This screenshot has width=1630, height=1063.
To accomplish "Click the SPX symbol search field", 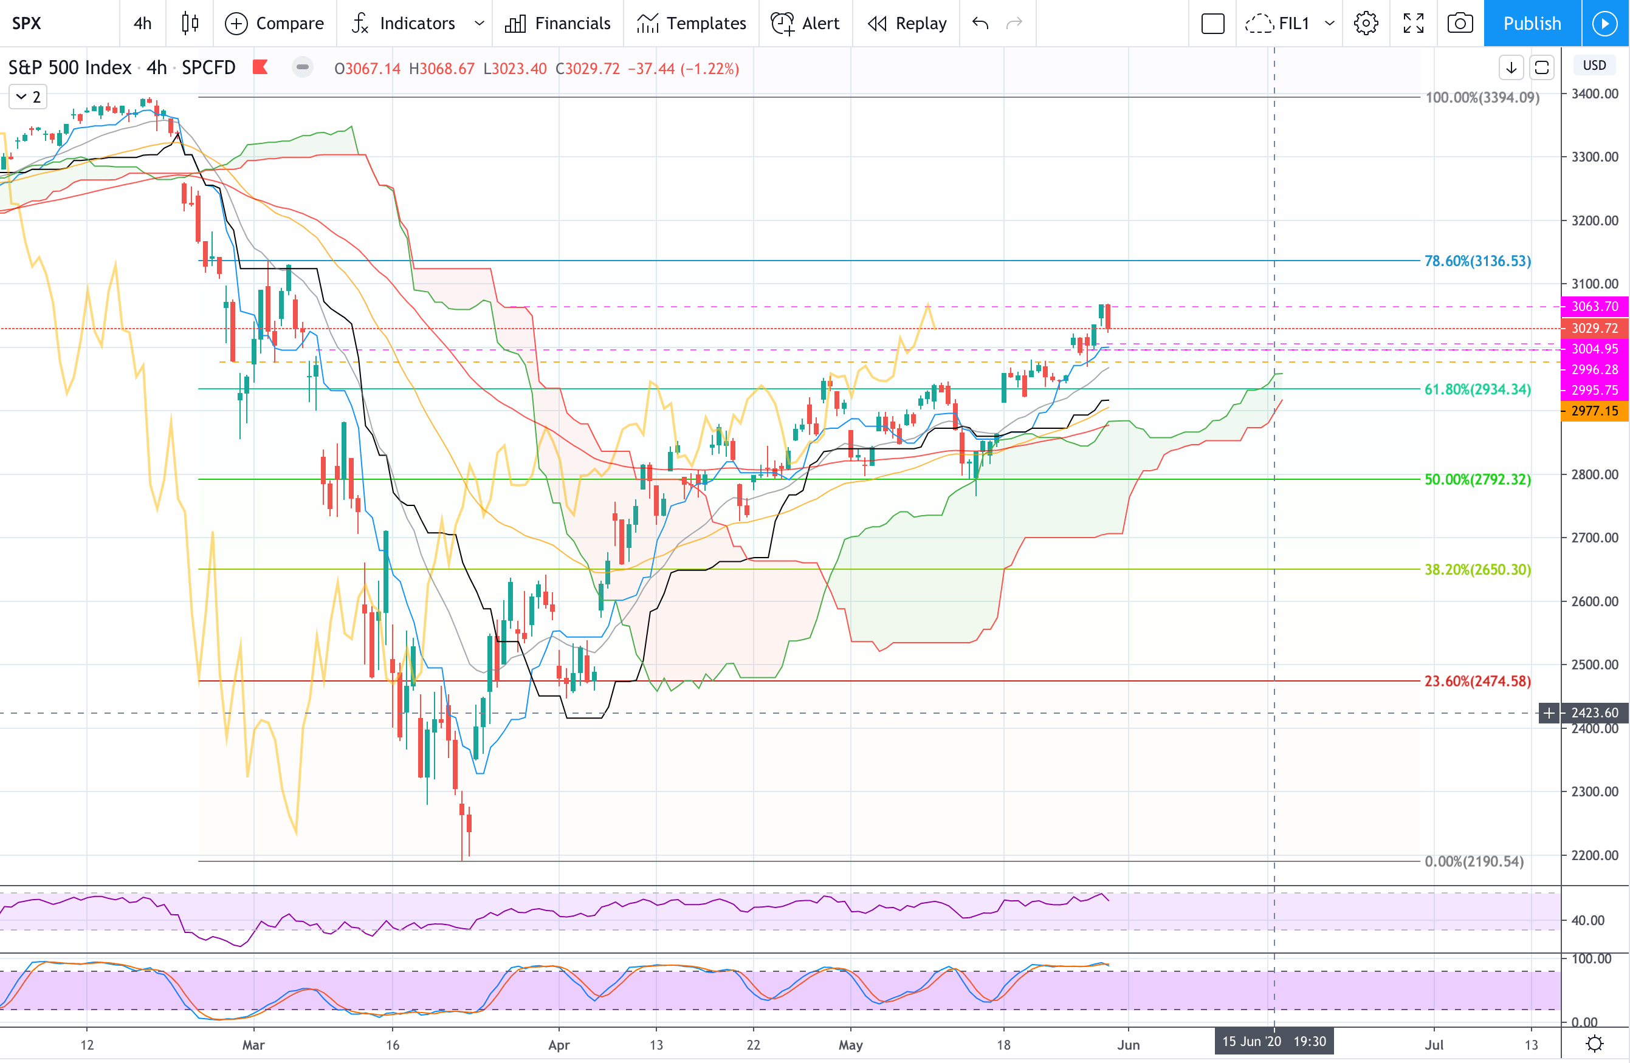I will (59, 23).
